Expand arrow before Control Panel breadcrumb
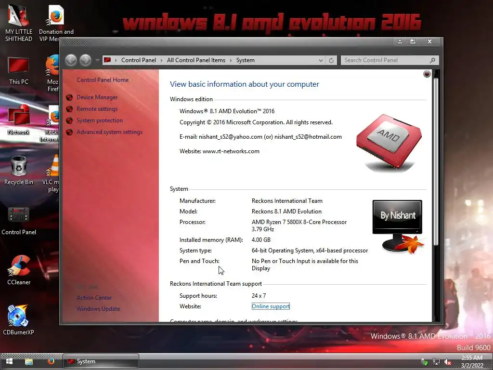This screenshot has width=493, height=370. [116, 60]
